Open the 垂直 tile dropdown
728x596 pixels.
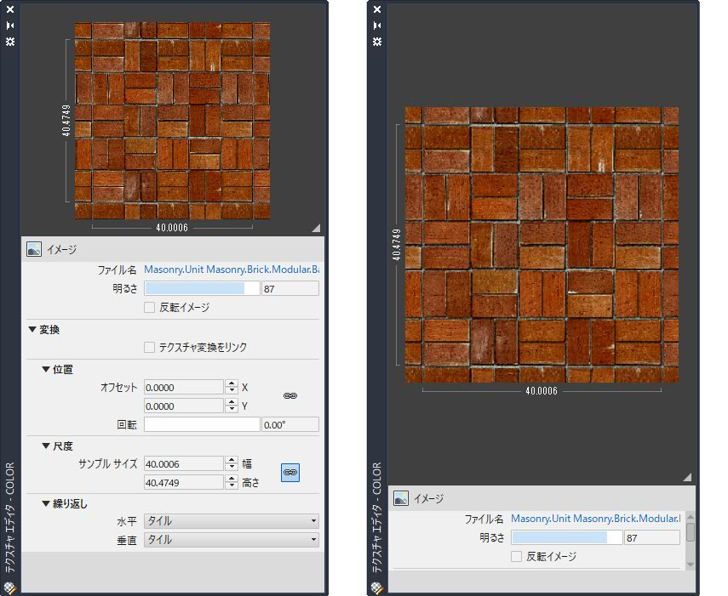[232, 539]
